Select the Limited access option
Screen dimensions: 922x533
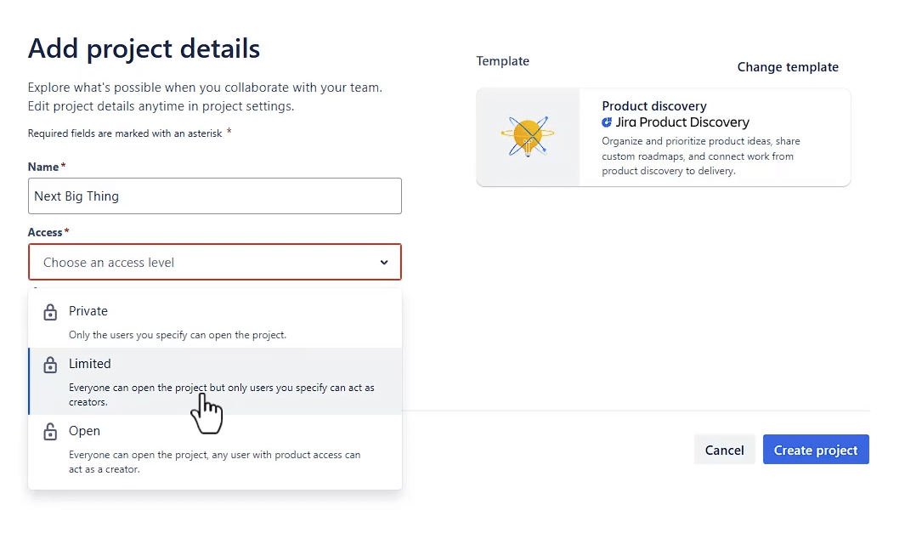[x=215, y=381]
